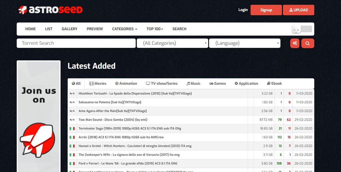The height and width of the screenshot is (172, 341).
Task: Open The Zookeeper's Wife torrent link
Action: (129, 155)
